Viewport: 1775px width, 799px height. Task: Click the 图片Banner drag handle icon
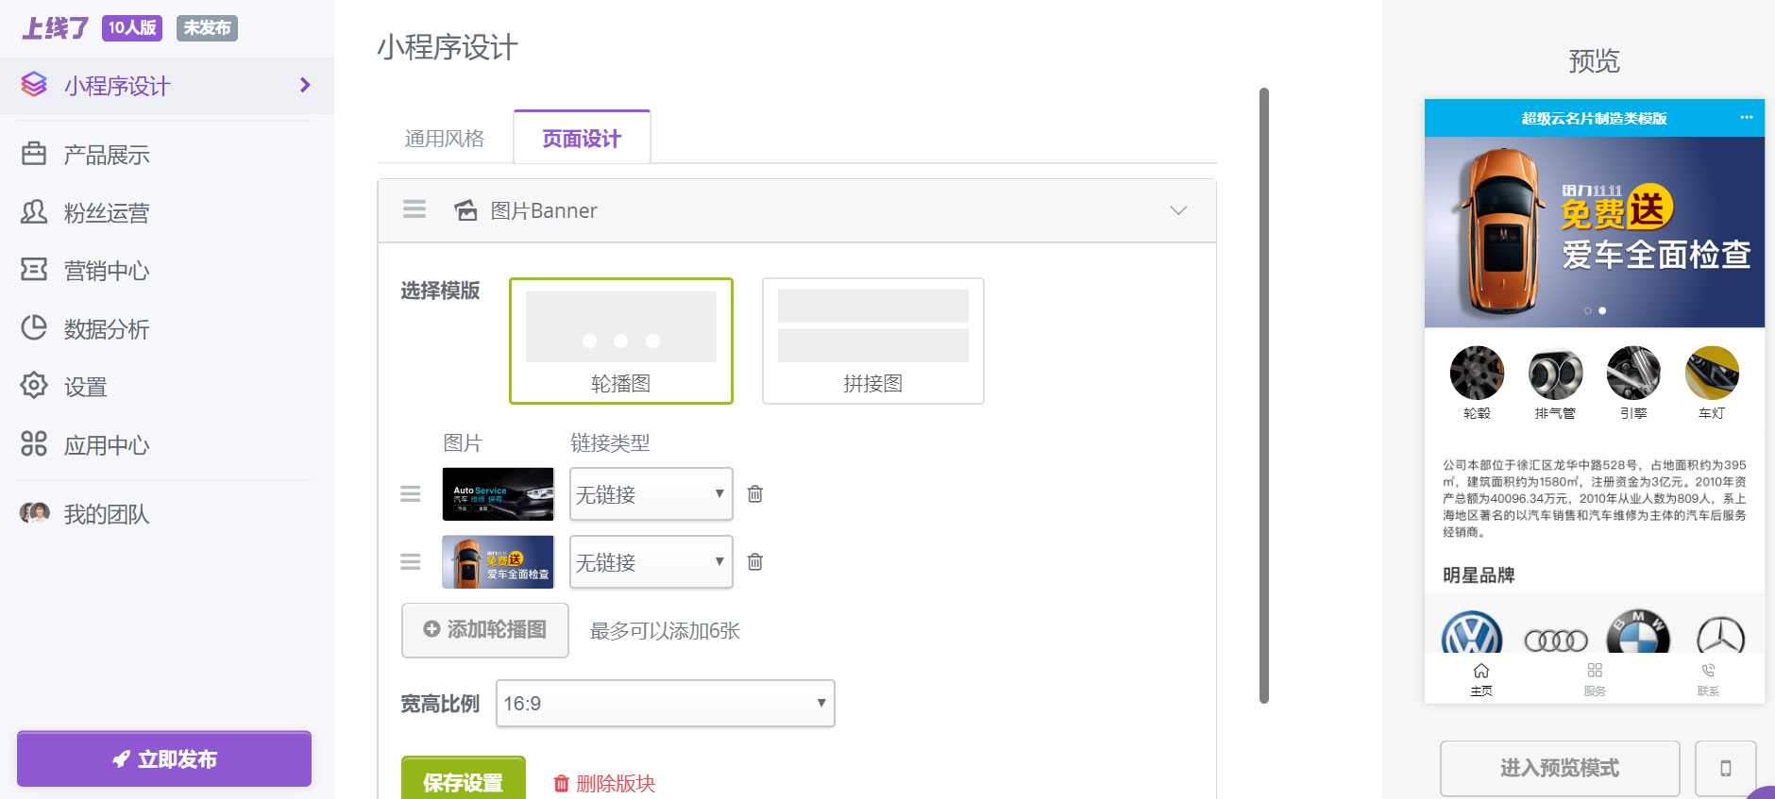click(x=414, y=209)
